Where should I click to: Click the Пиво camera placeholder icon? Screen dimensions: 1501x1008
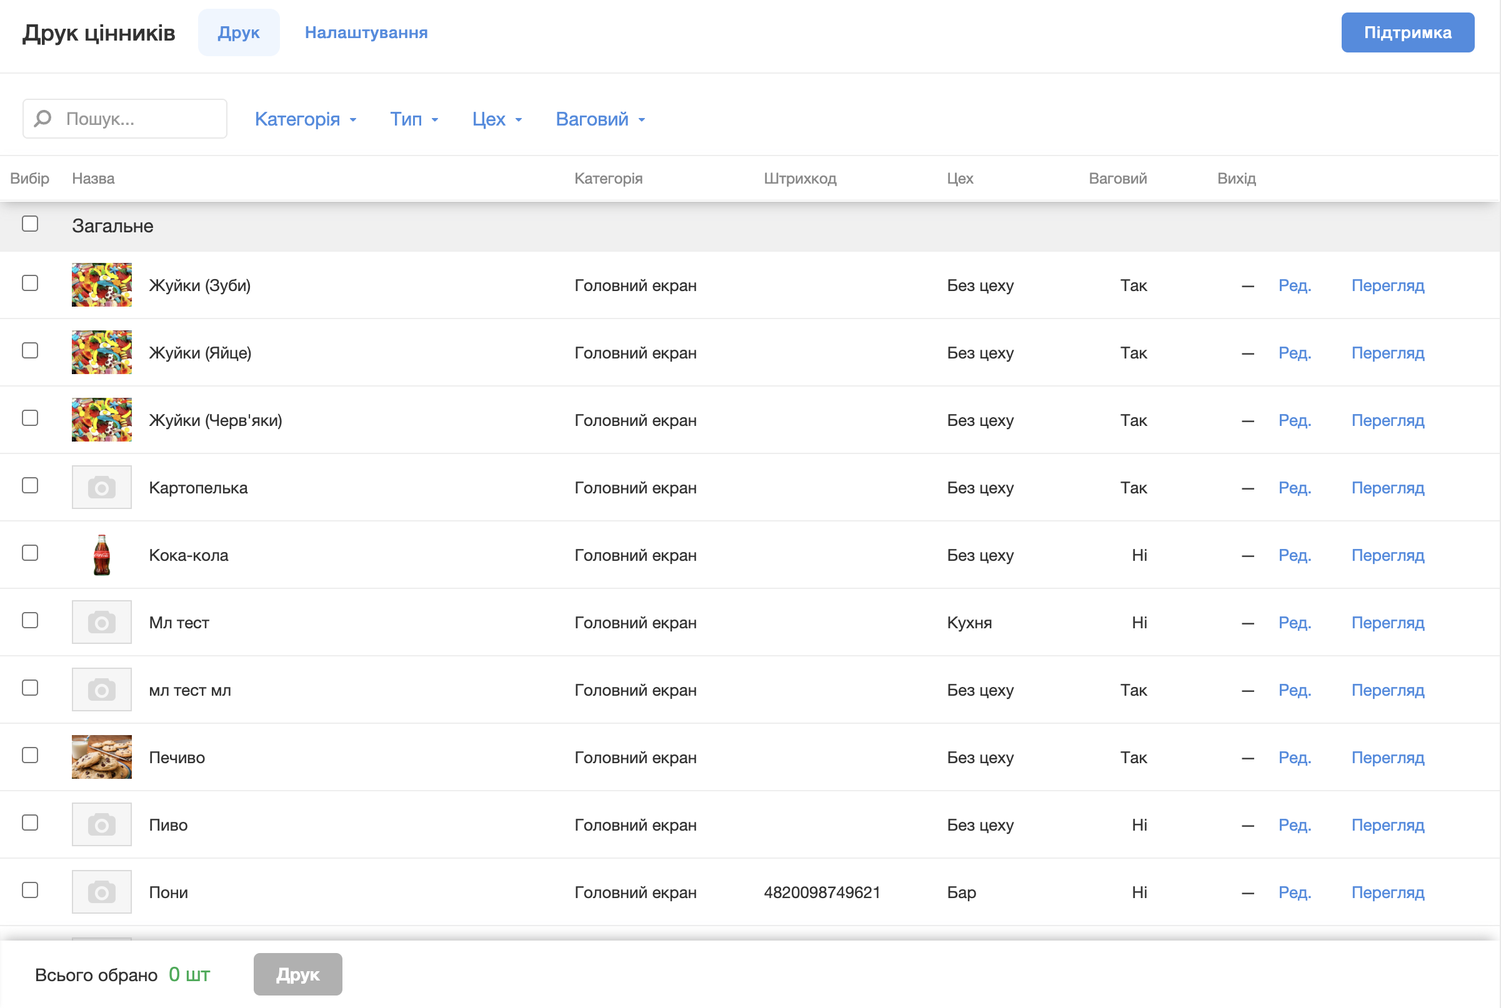coord(102,824)
